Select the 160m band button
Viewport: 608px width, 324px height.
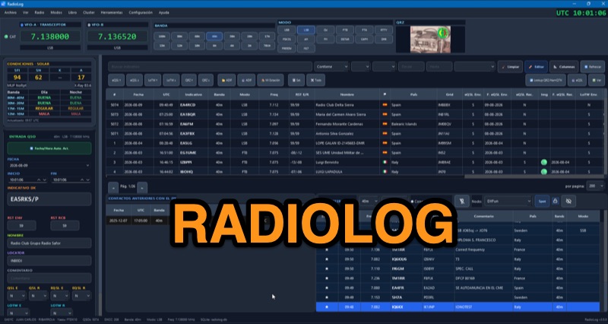[162, 37]
